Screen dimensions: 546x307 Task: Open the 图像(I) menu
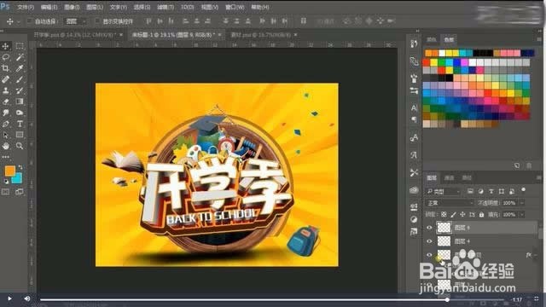click(x=72, y=7)
